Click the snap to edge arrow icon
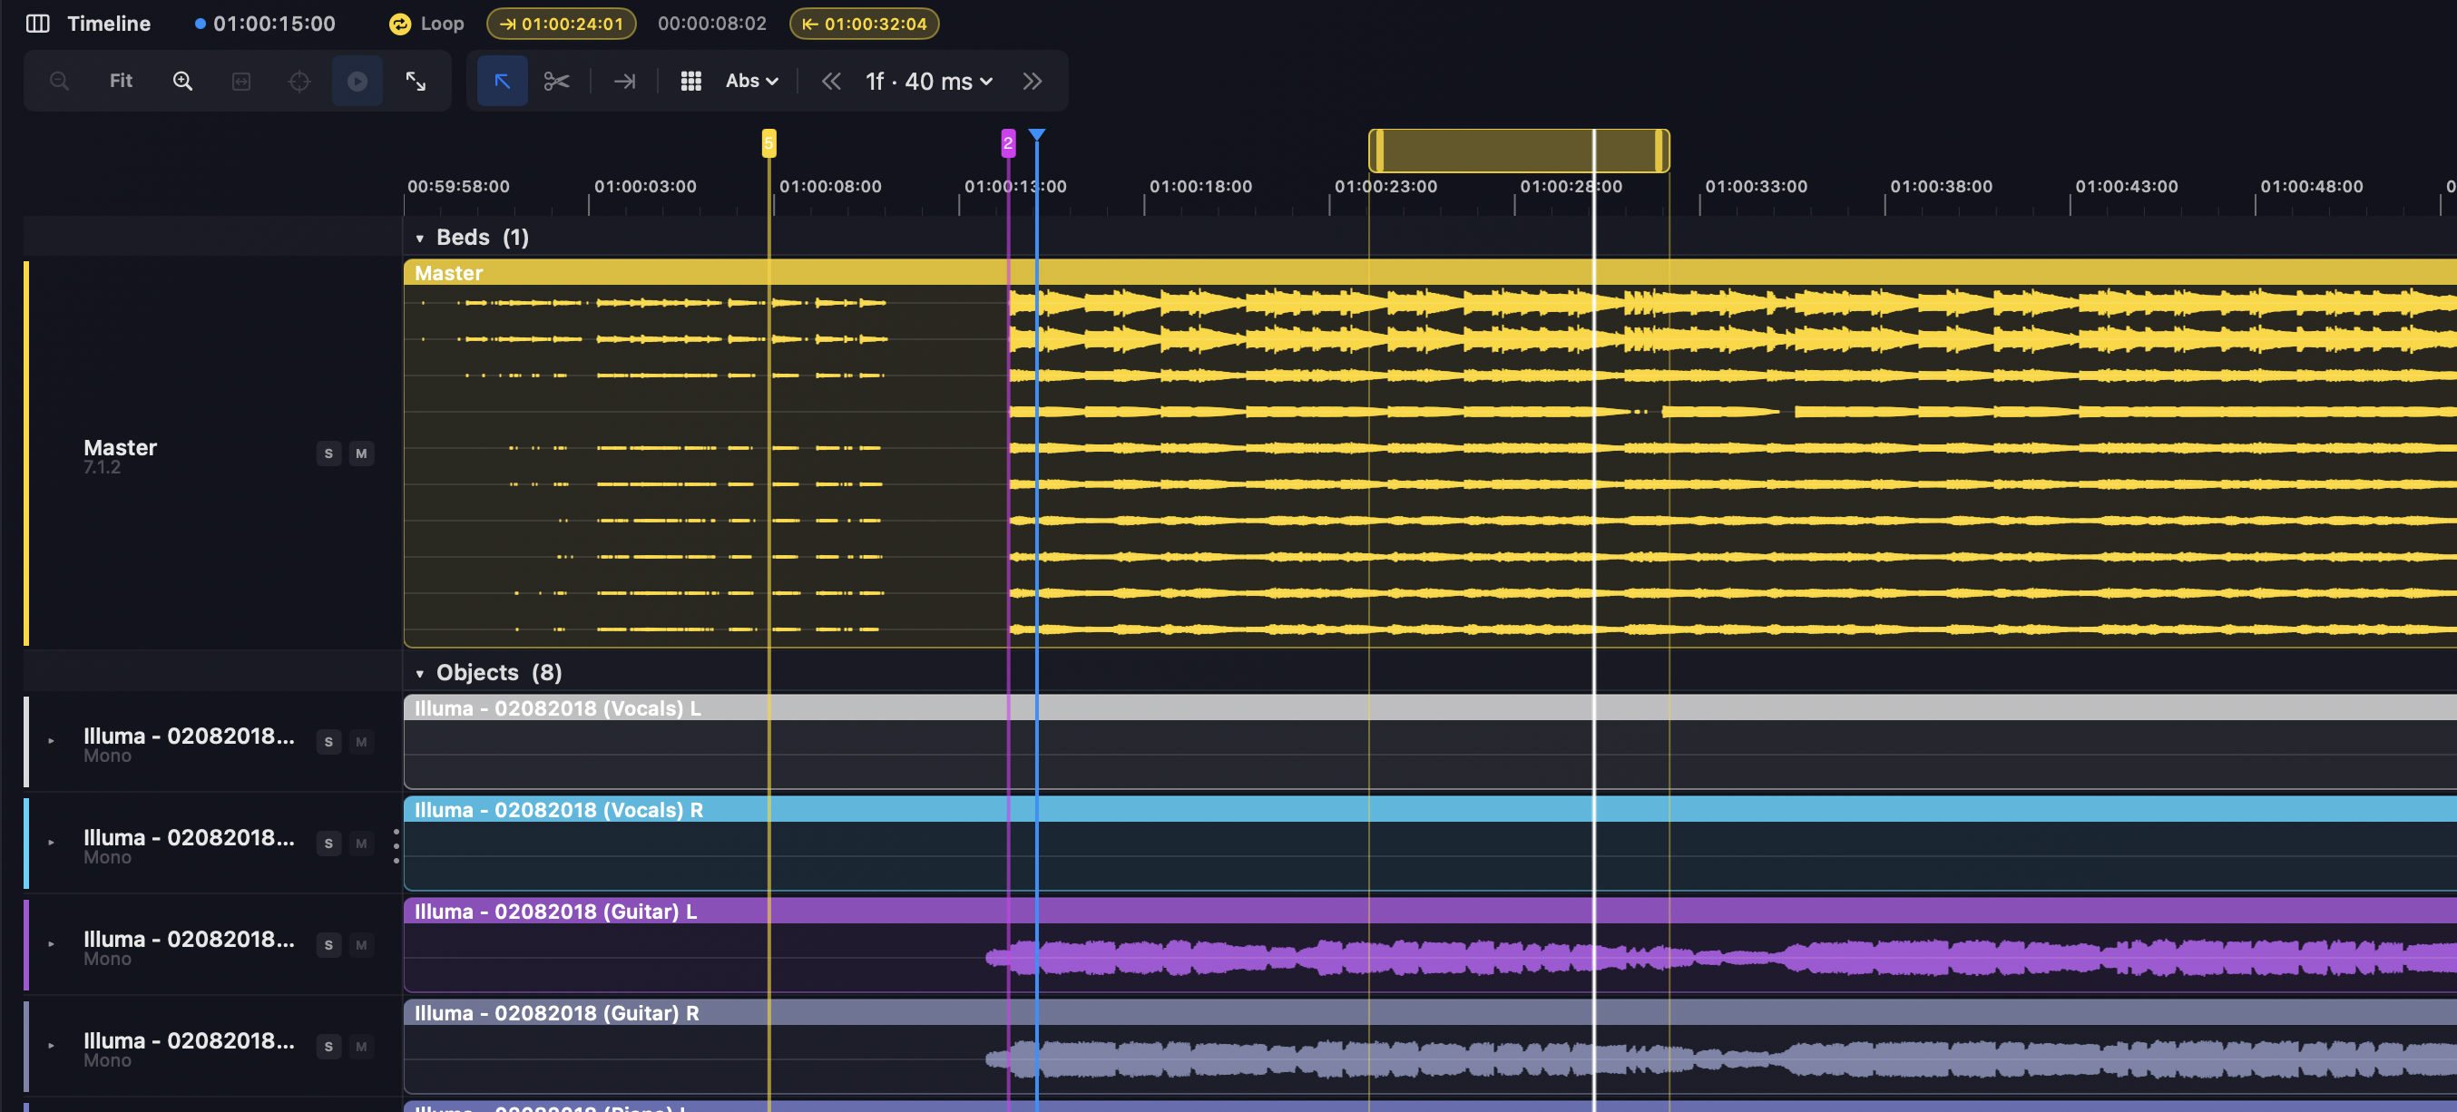Screen dimensions: 2457x1112 coord(625,81)
